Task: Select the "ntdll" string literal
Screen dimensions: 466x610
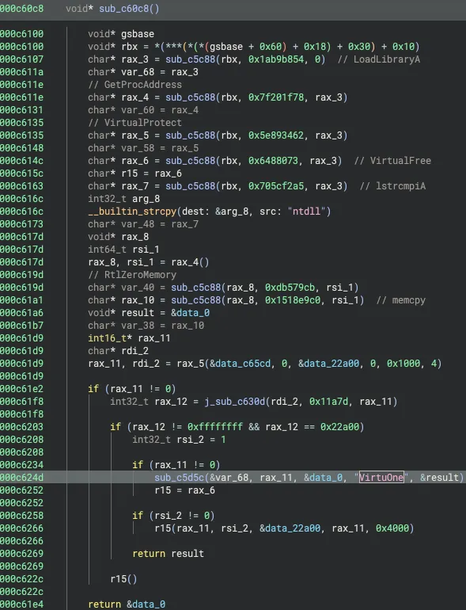Action: (306, 212)
